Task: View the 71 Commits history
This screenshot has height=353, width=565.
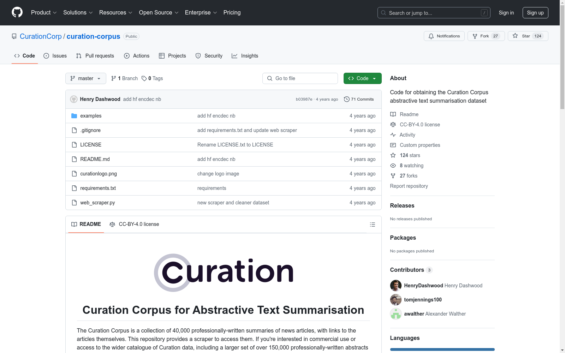Action: pos(359,99)
